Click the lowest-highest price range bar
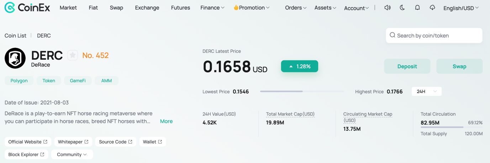This screenshot has height=163, width=490. pyautogui.click(x=302, y=92)
